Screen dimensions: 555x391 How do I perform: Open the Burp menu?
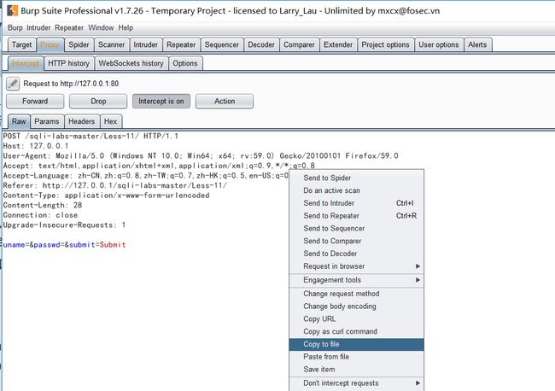(x=15, y=27)
